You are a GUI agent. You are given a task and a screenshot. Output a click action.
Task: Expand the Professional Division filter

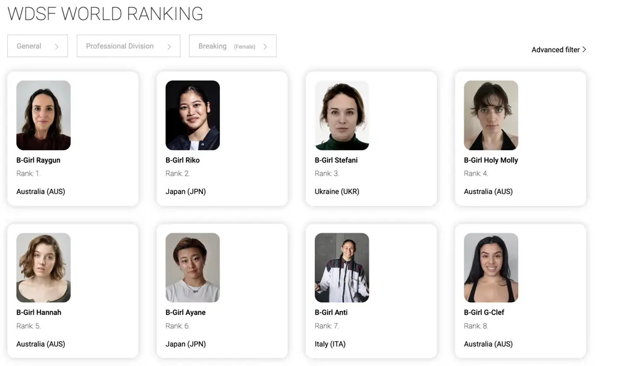(x=128, y=45)
